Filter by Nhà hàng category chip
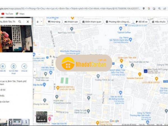Viewport: 168px width, 126px height. 54,22
